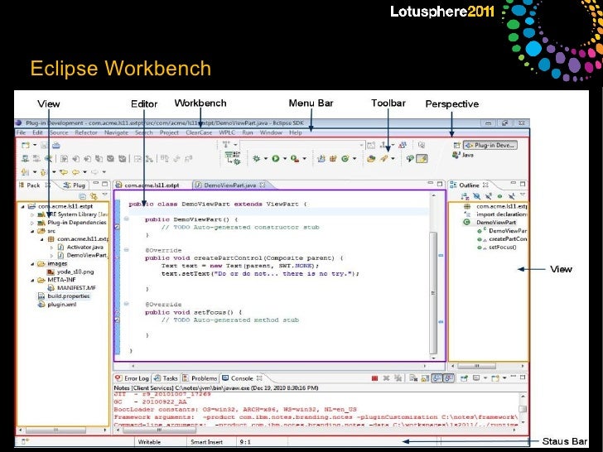The image size is (603, 452).
Task: Open dropdown arrow next to Run icon
Action: (x=285, y=158)
